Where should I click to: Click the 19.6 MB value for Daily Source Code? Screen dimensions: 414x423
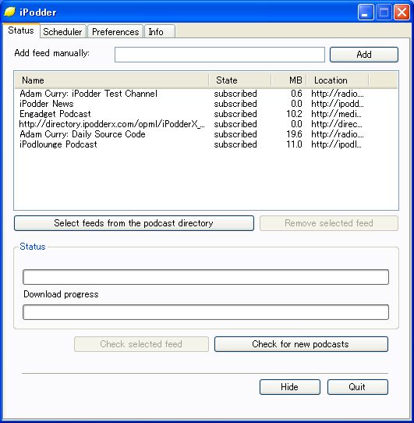(x=294, y=134)
